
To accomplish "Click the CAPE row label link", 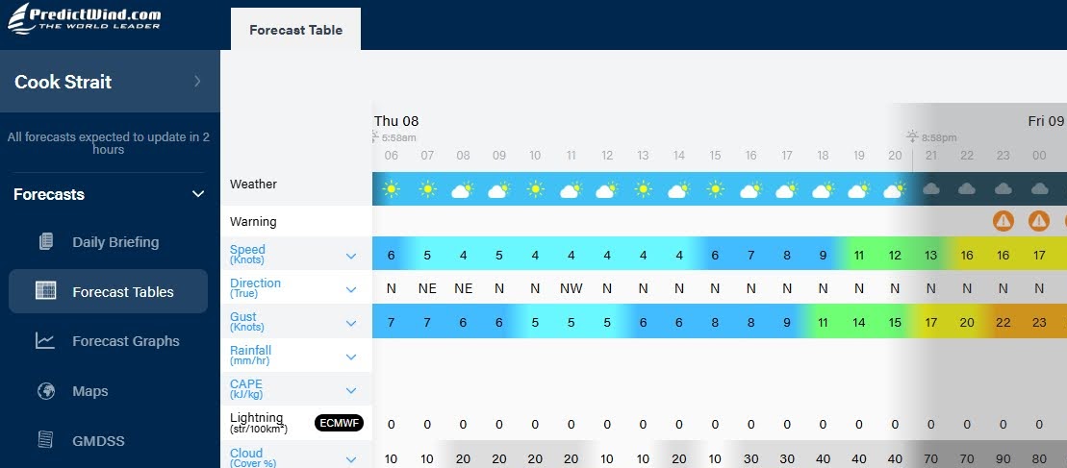I will 246,384.
